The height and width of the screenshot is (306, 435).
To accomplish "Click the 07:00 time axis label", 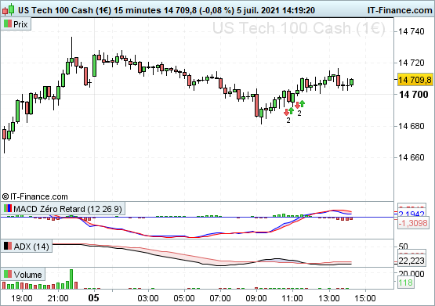I will (x=220, y=298).
